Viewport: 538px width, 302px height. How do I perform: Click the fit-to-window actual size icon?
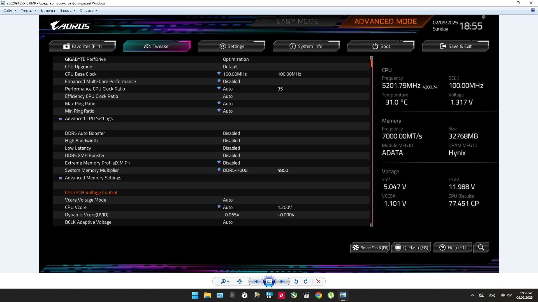pos(240,281)
